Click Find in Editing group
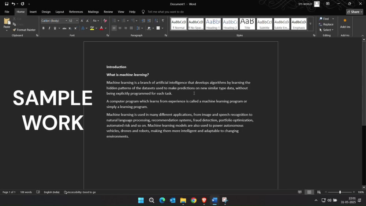Image resolution: width=366 pixels, height=206 pixels. click(x=324, y=19)
